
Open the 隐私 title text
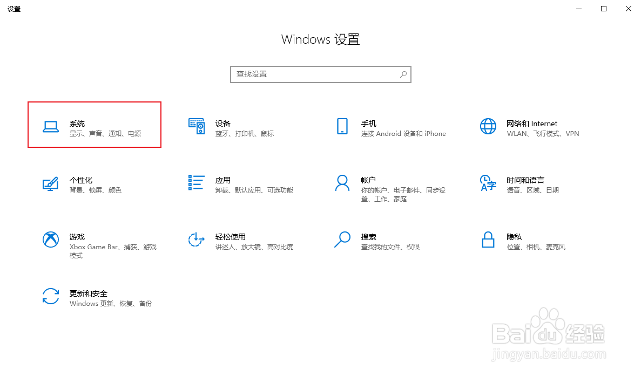[x=514, y=237]
